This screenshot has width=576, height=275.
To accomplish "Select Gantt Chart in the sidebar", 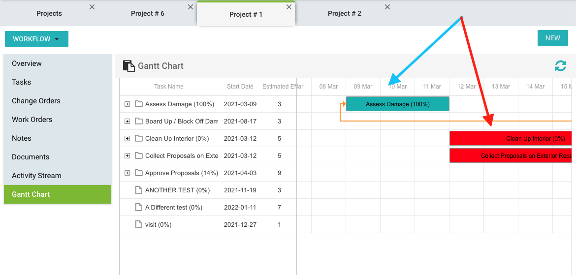I will [58, 194].
